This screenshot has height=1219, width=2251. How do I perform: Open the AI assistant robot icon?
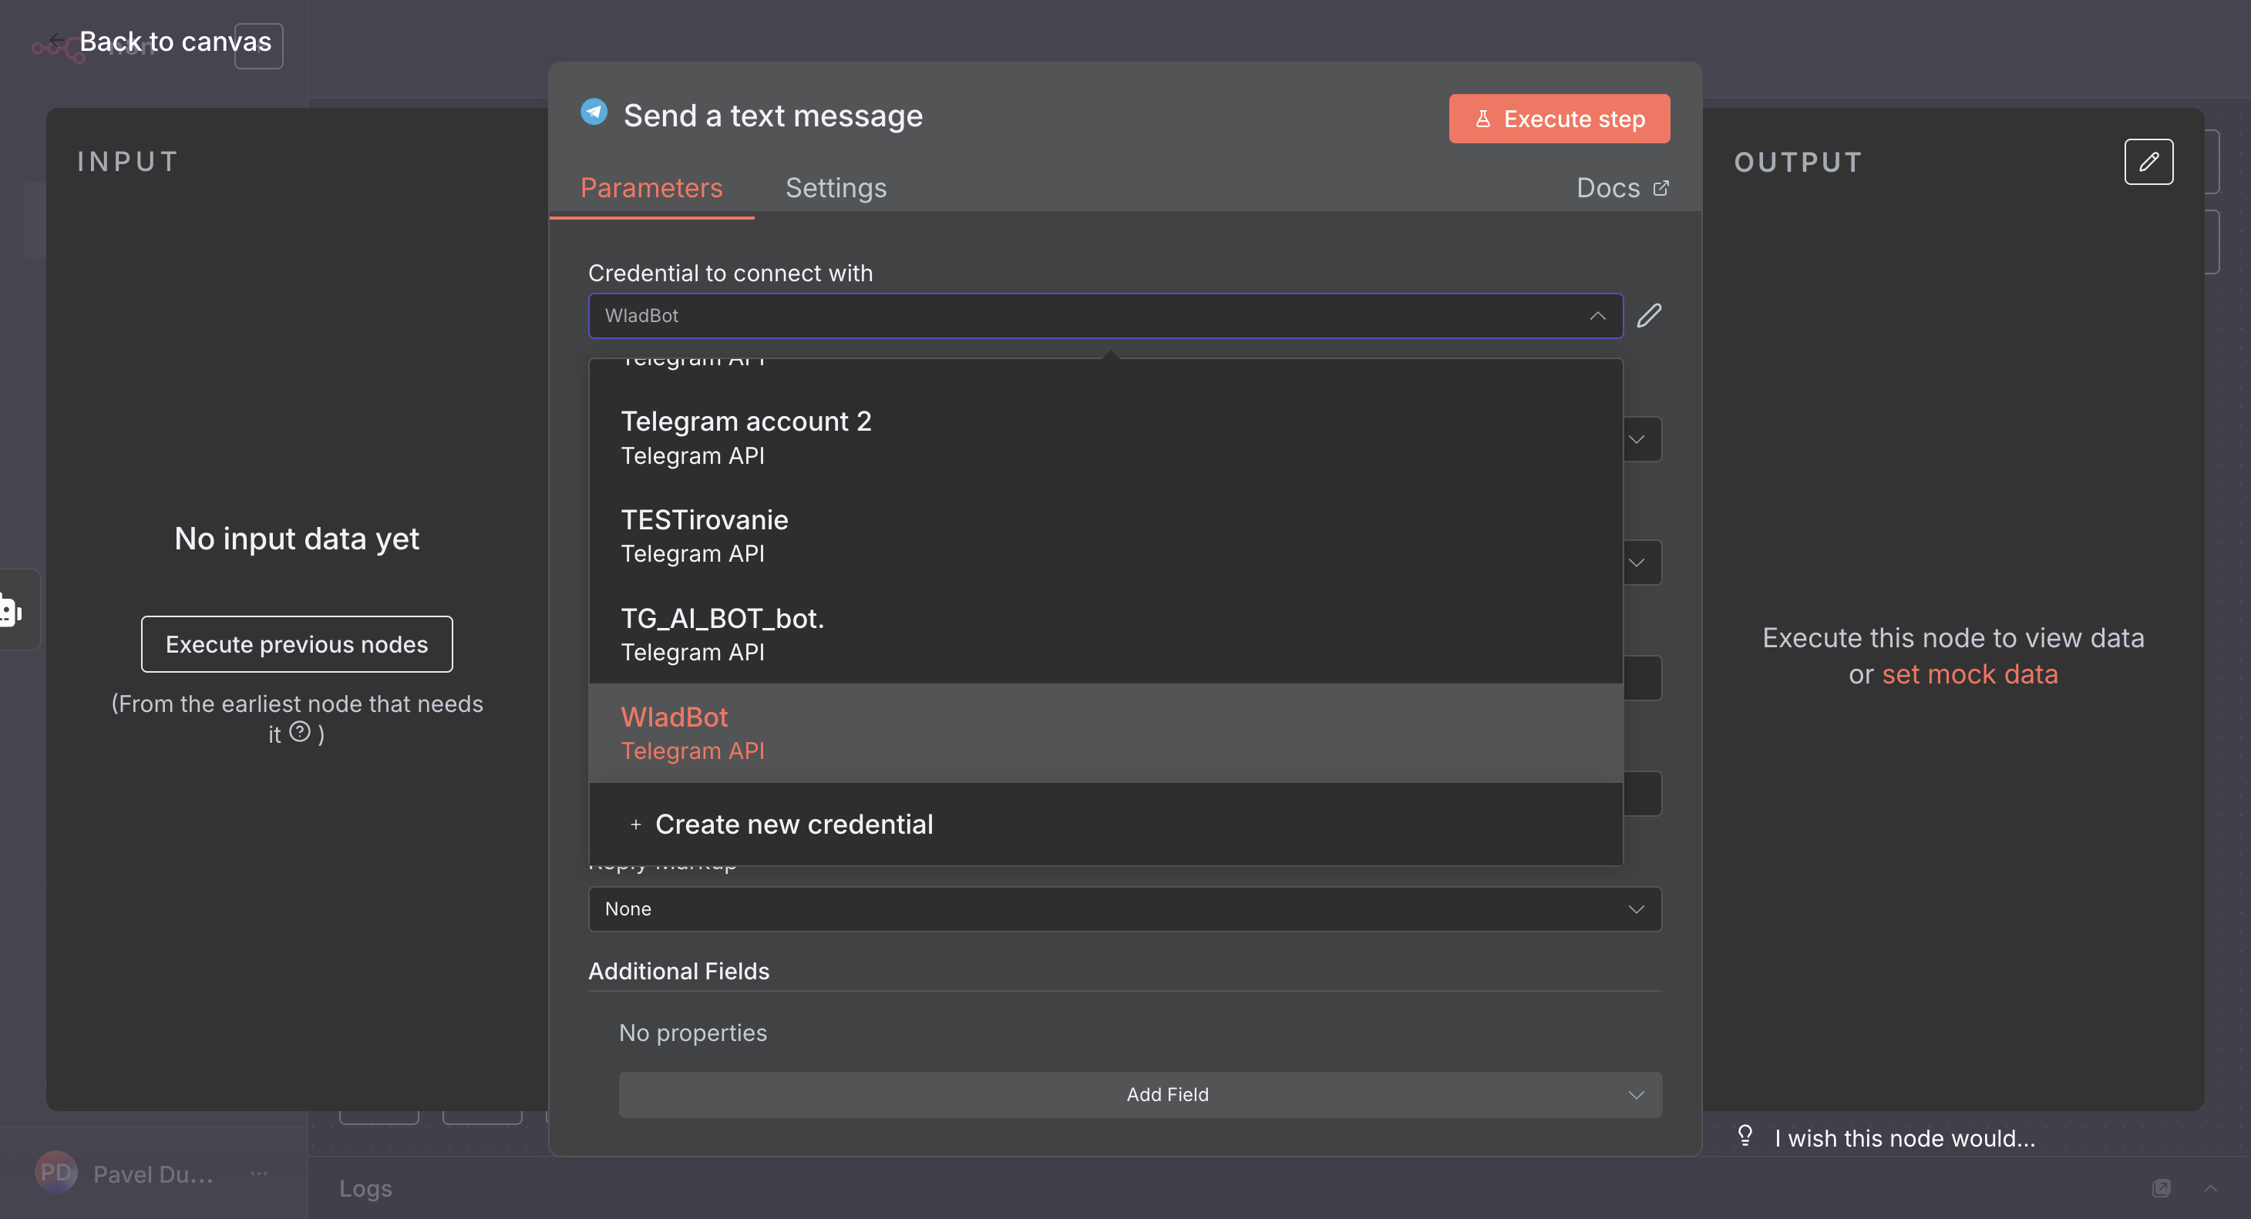click(12, 610)
